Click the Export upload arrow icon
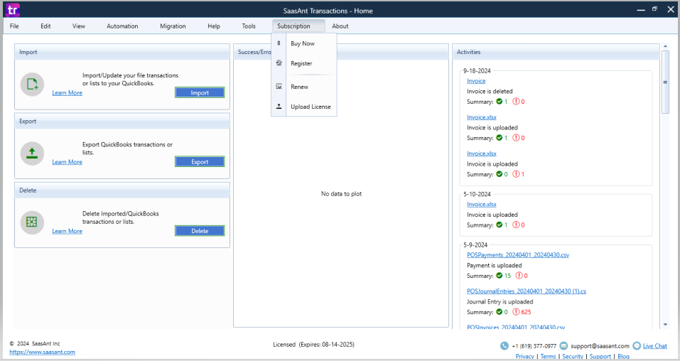This screenshot has height=361, width=680. coord(32,153)
